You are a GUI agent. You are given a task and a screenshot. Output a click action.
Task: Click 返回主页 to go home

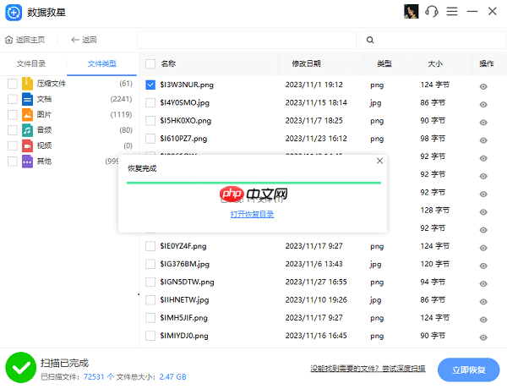pyautogui.click(x=25, y=40)
